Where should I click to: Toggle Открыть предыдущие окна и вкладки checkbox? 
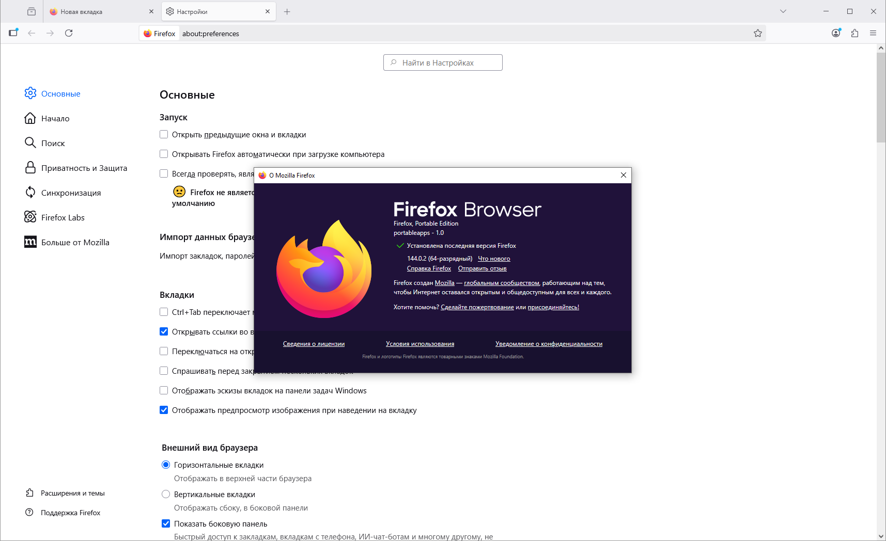click(164, 134)
